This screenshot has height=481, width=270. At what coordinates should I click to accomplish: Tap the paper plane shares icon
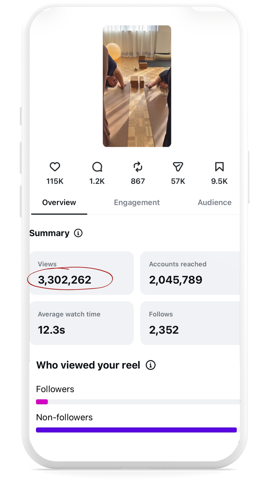[178, 167]
